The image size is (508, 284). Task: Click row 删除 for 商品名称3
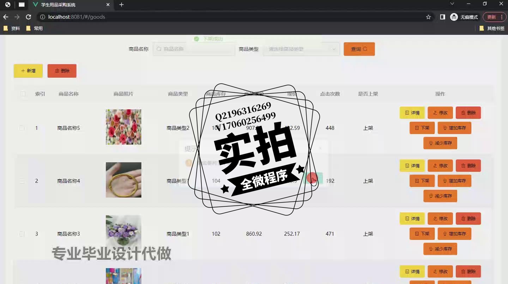468,219
